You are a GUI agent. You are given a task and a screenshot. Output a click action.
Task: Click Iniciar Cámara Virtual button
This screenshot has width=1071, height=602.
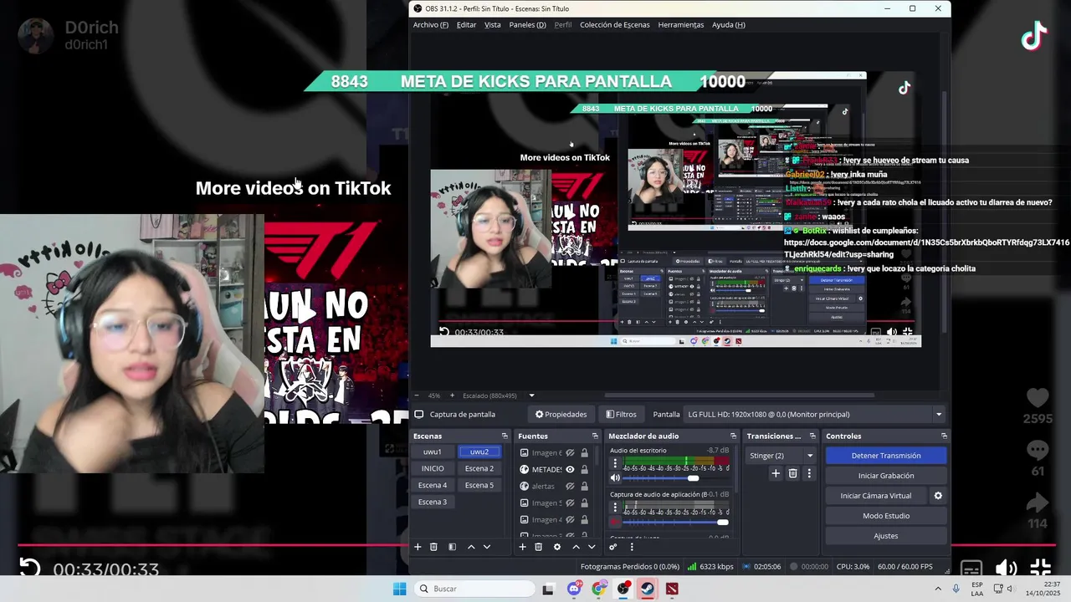click(876, 496)
